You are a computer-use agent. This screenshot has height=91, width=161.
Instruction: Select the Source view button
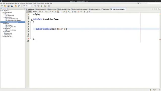pyautogui.click(x=29, y=12)
